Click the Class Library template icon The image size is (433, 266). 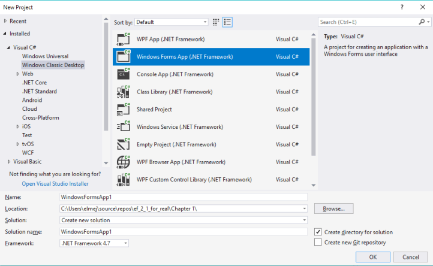pos(123,92)
